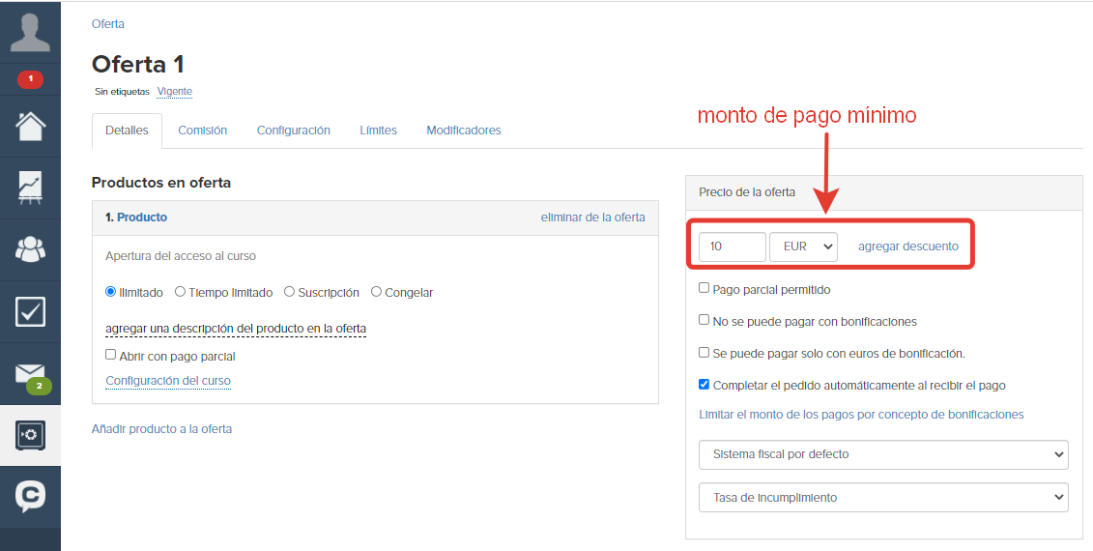1093x551 pixels.
Task: Switch to the Configuración tab
Action: click(294, 130)
